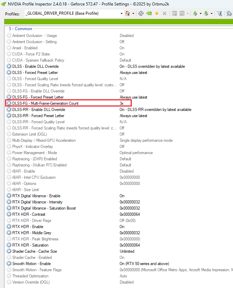This screenshot has height=288, width=233.
Task: Click the grey X Delete profile icon
Action: pyautogui.click(x=165, y=13)
